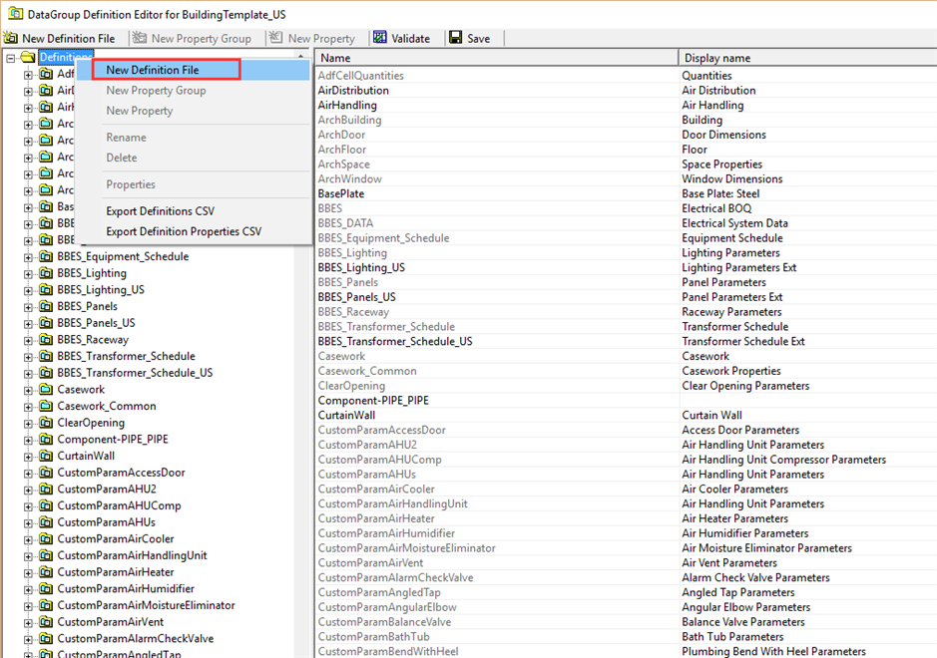The image size is (937, 658).
Task: Expand the CustomParamAHUs tree node
Action: click(28, 523)
